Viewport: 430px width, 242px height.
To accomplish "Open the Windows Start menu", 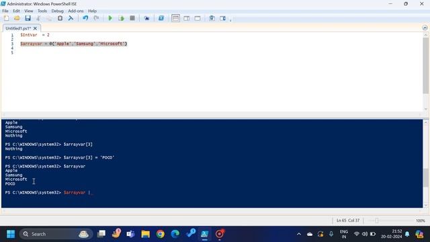I will point(11,234).
